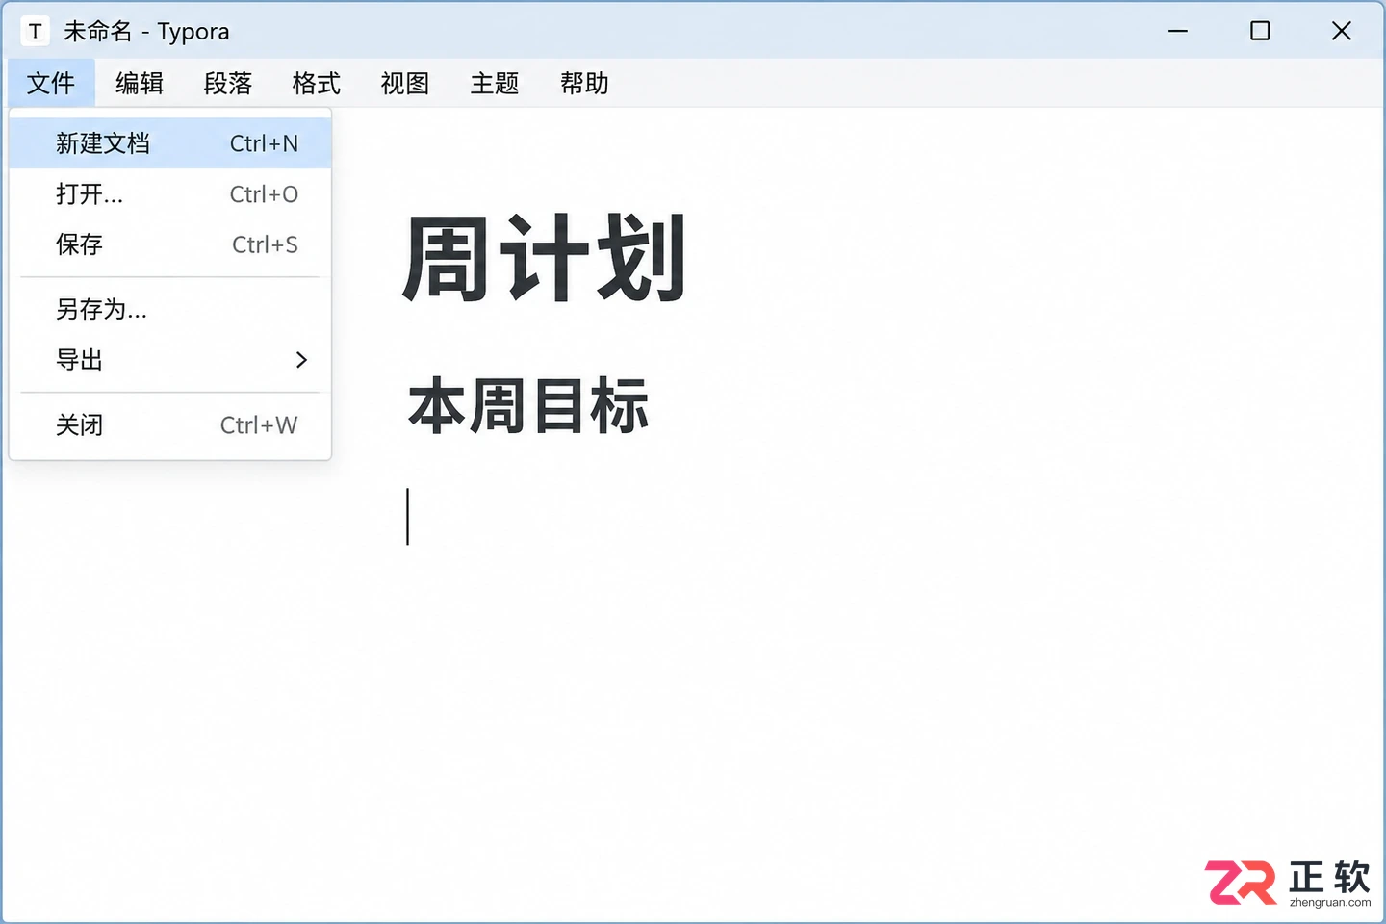Open the 格式 menu

tap(317, 84)
